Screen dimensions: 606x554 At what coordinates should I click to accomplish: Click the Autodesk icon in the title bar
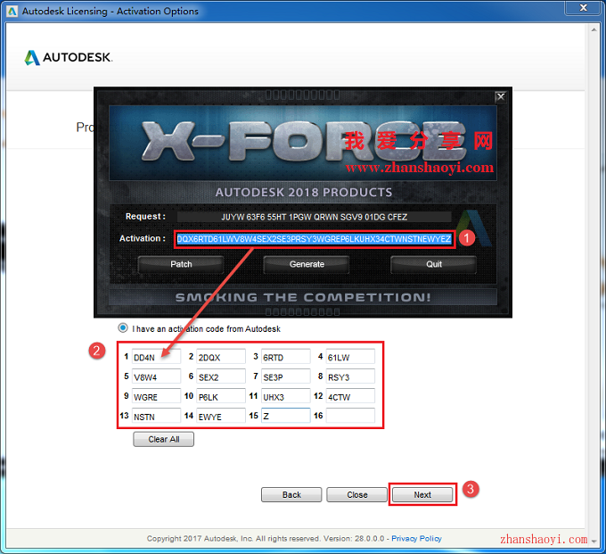pos(12,11)
